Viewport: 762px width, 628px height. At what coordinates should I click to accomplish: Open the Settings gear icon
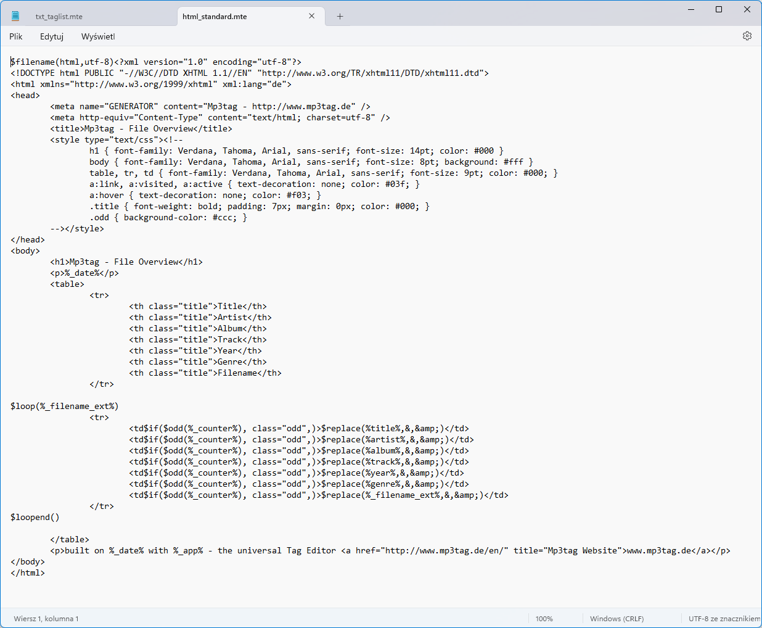click(x=747, y=36)
